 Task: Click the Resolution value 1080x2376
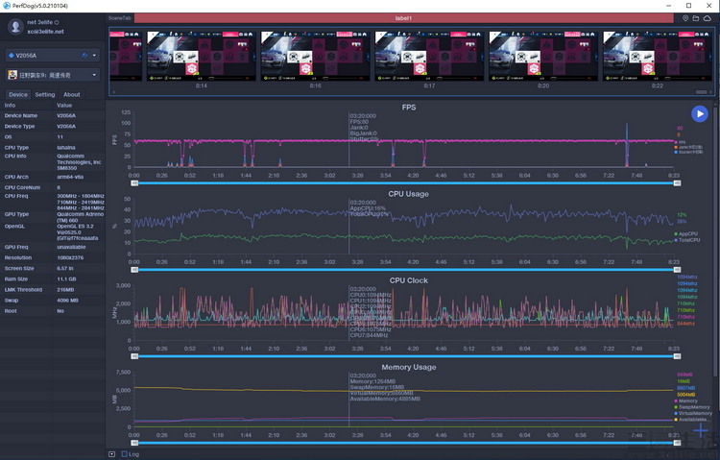70,257
